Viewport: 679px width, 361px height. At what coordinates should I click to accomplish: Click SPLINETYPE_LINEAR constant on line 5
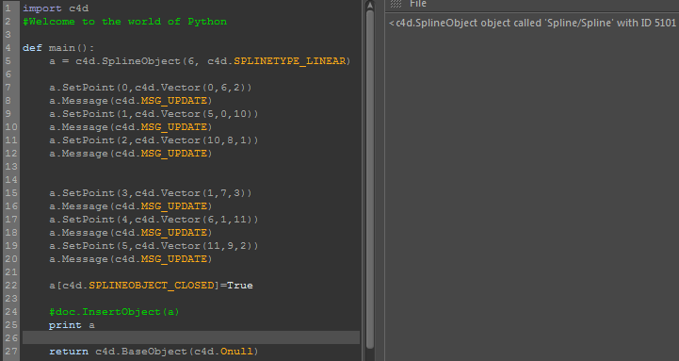[290, 61]
